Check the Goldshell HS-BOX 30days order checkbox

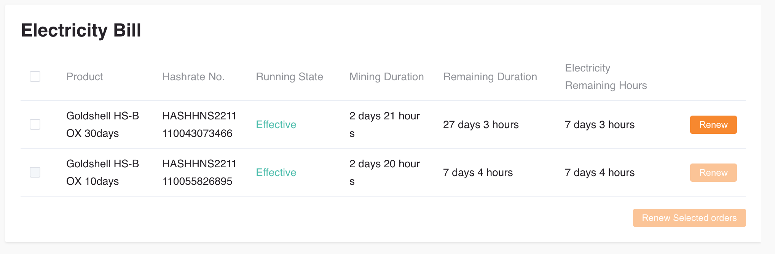click(35, 124)
